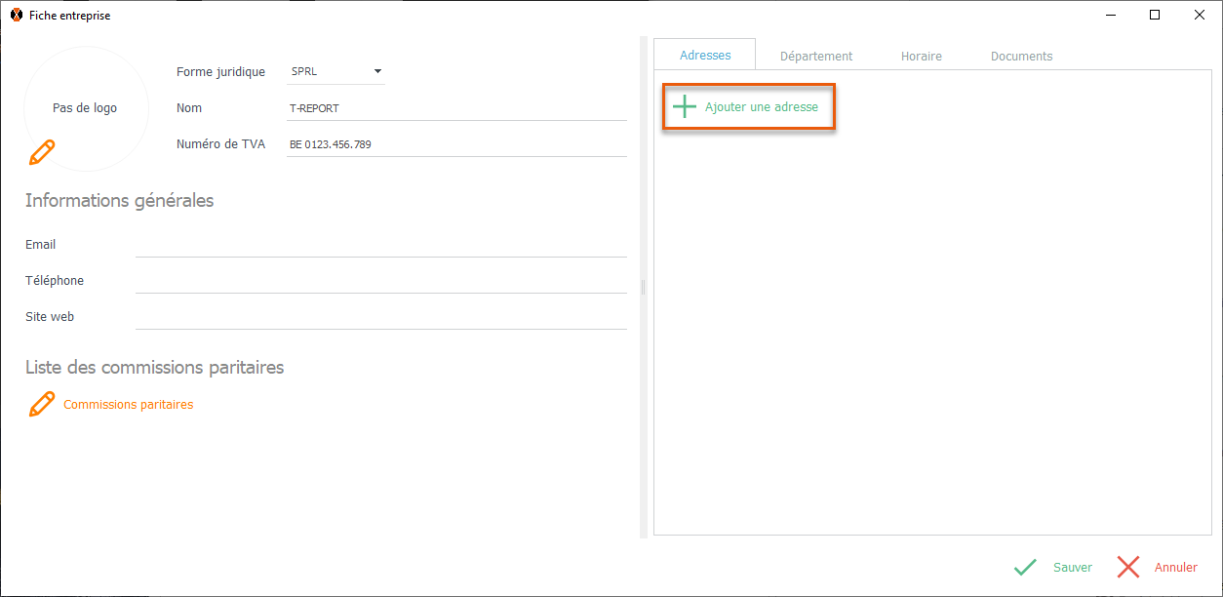Click the Nom field containing T-REPORT

click(456, 108)
